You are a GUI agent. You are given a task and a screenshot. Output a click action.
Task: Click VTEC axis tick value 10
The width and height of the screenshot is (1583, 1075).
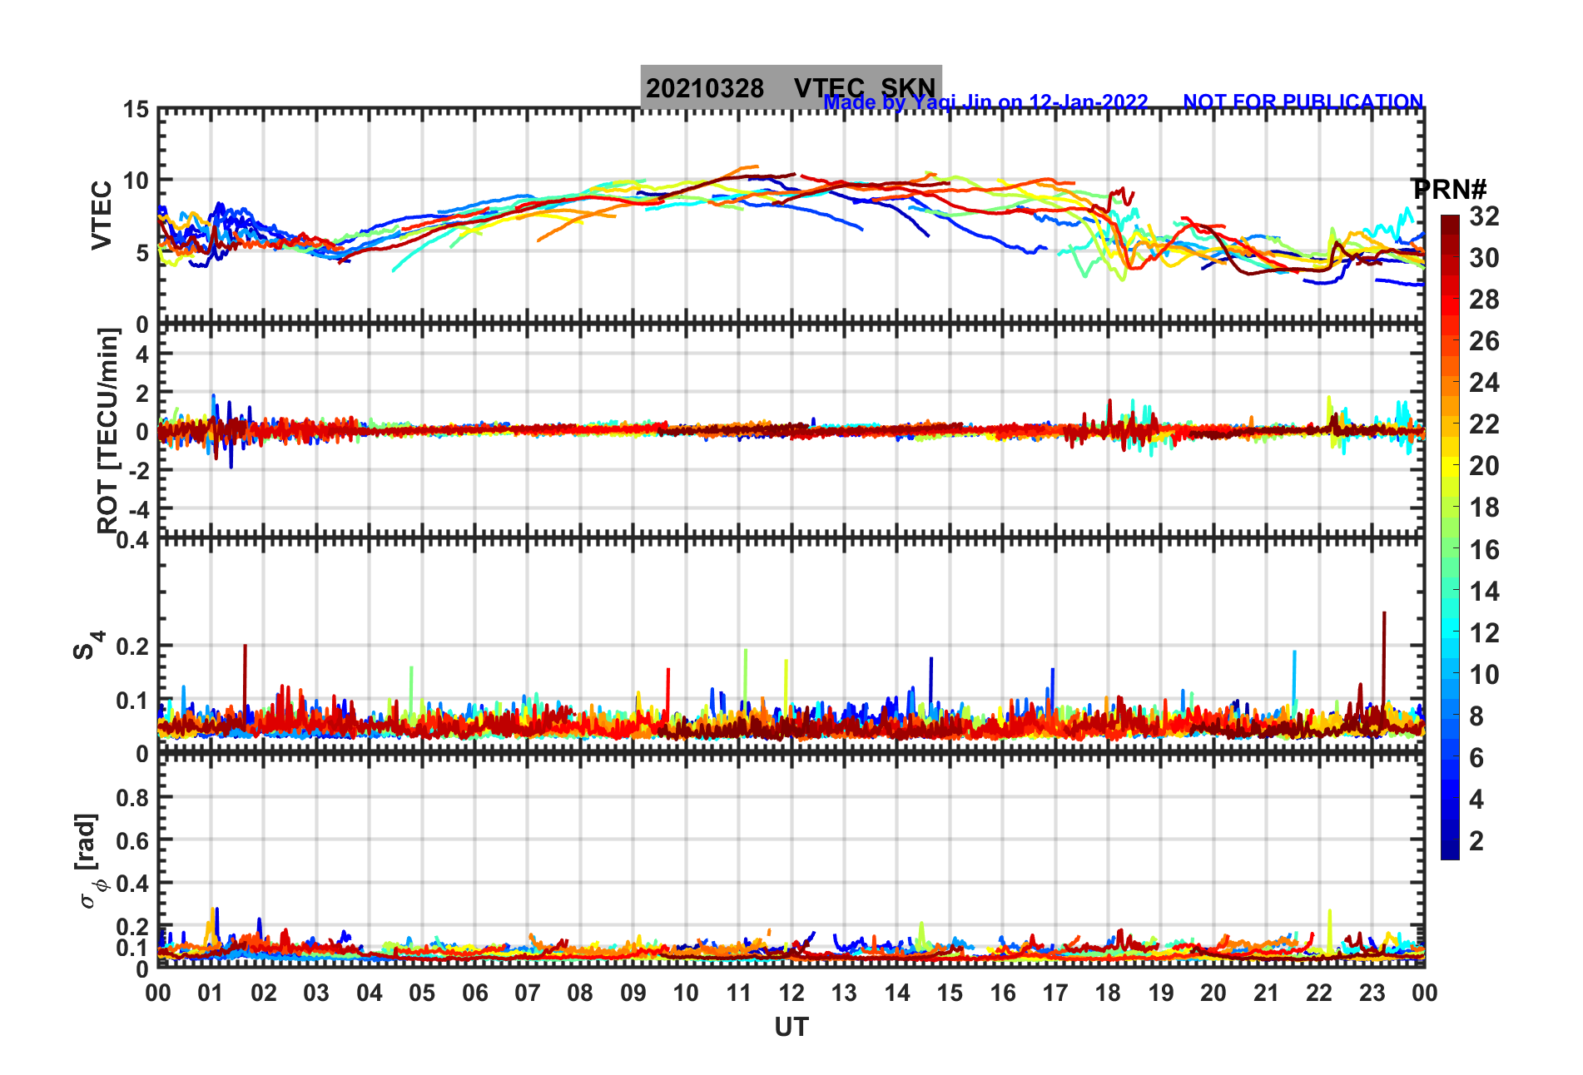coord(136,181)
